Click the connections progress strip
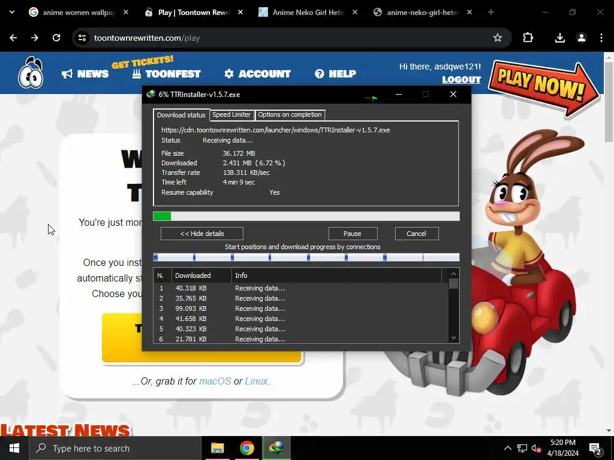Screen dimensions: 614x460 (x=306, y=258)
